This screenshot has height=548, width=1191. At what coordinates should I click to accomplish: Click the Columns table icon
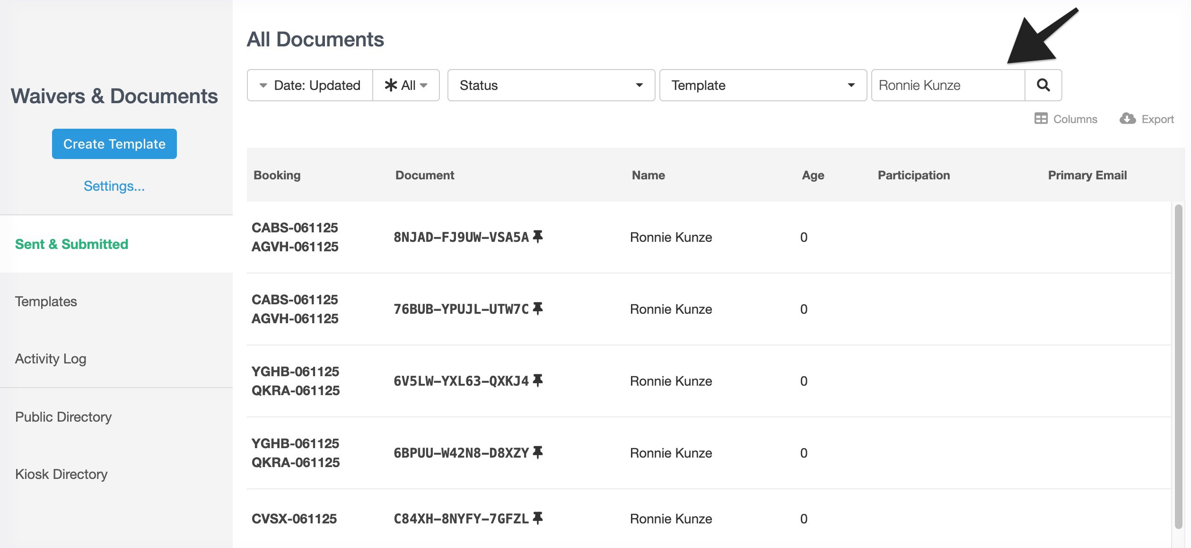1041,118
